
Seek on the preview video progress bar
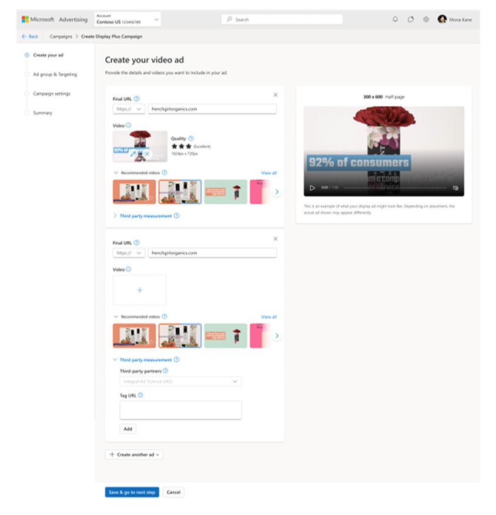pyautogui.click(x=394, y=188)
